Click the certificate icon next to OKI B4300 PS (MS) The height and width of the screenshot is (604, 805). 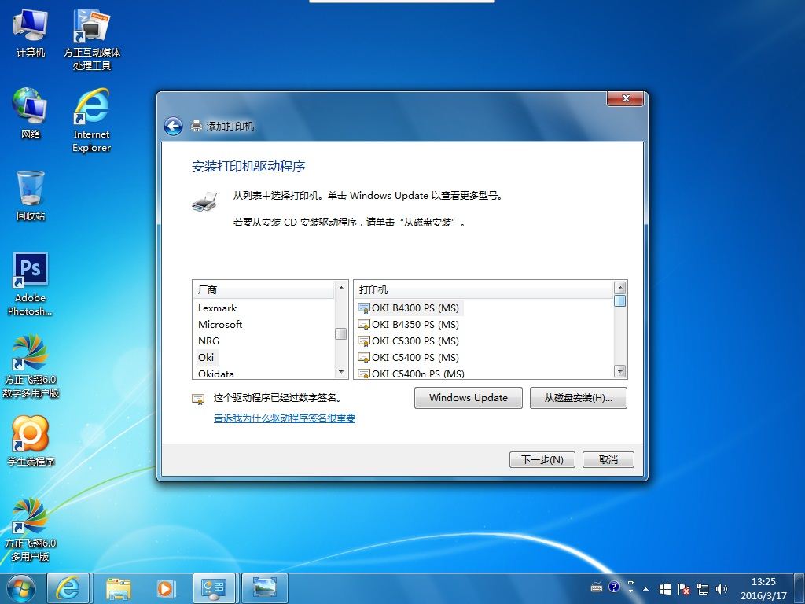click(x=364, y=308)
